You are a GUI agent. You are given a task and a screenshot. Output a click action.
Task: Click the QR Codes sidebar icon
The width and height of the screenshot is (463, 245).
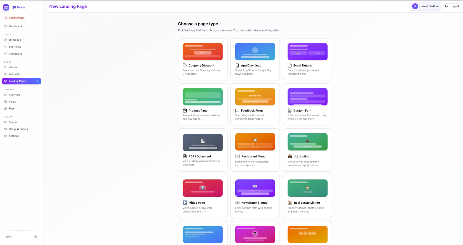click(x=5, y=40)
